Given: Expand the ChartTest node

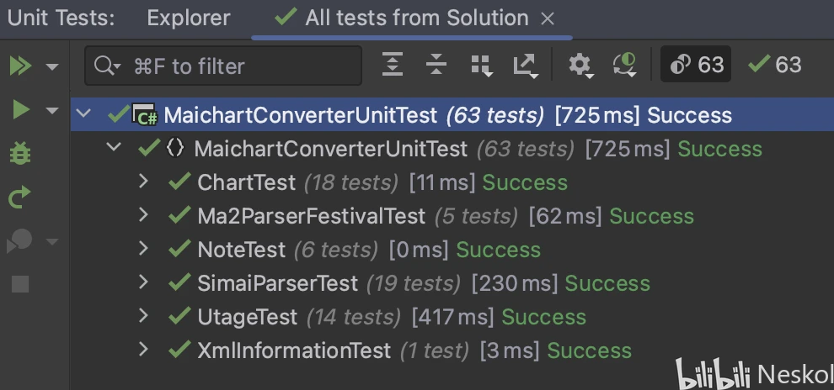Looking at the screenshot, I should tap(143, 182).
